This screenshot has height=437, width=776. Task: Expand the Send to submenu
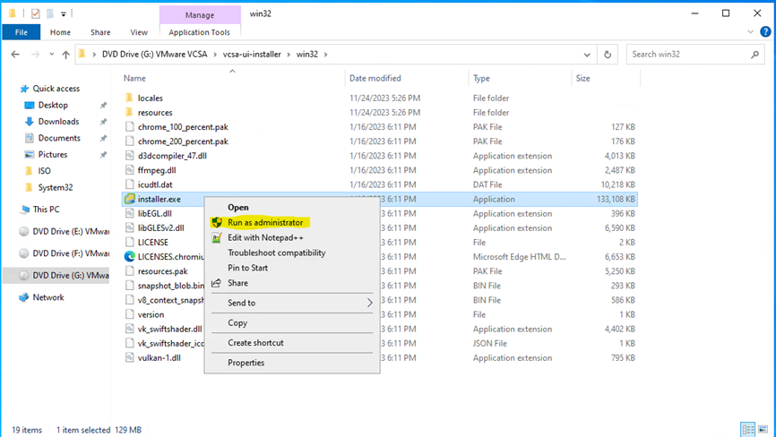tap(369, 303)
